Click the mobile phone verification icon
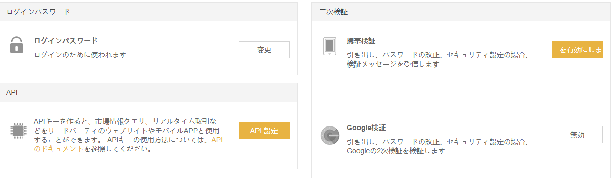Image resolution: width=616 pixels, height=191 pixels. coord(329,46)
